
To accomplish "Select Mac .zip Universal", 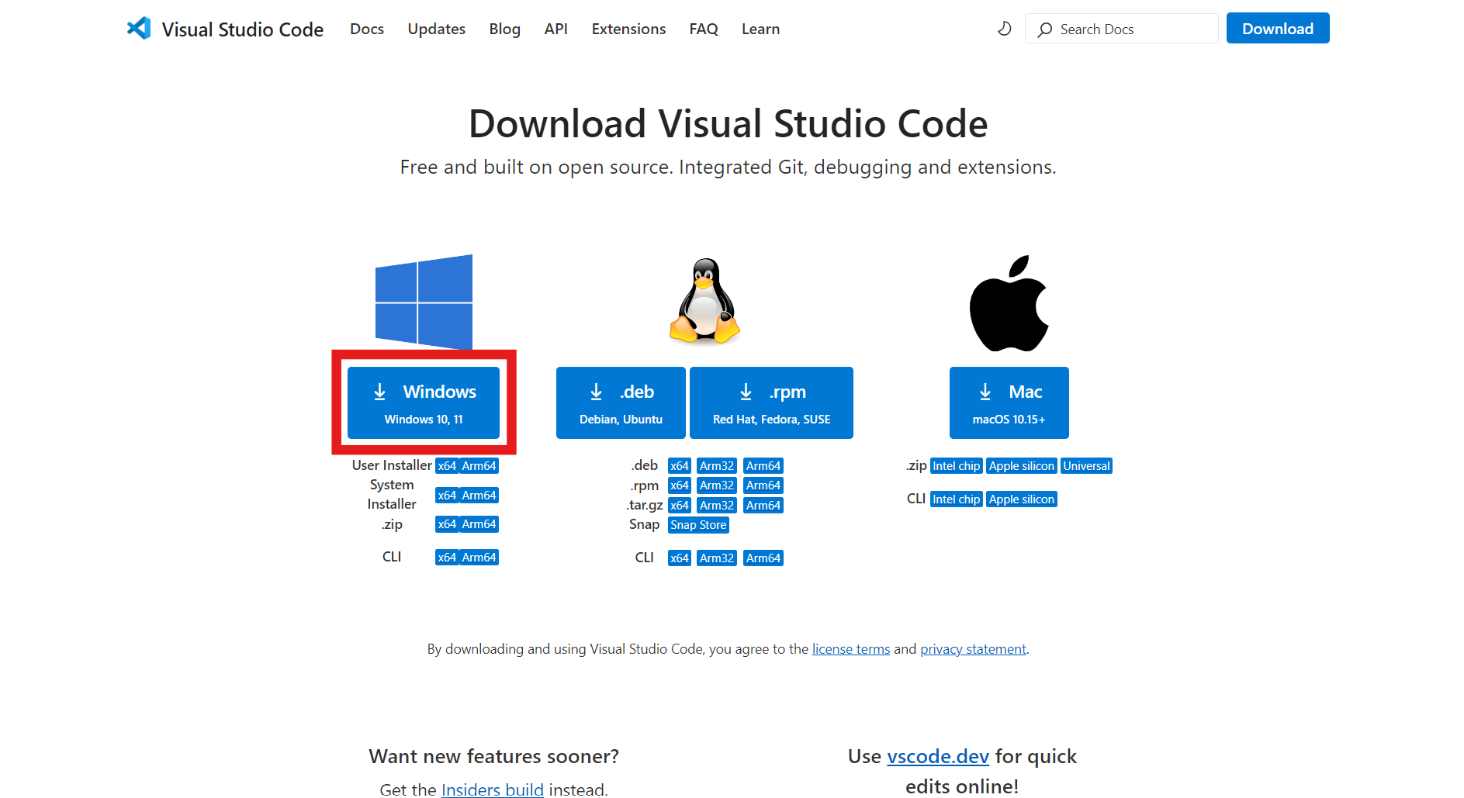I will tap(1087, 466).
